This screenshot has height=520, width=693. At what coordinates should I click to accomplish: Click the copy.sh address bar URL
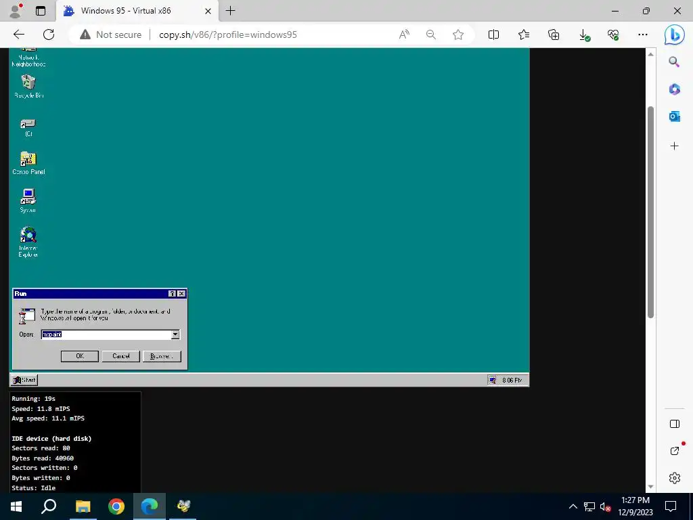(227, 35)
